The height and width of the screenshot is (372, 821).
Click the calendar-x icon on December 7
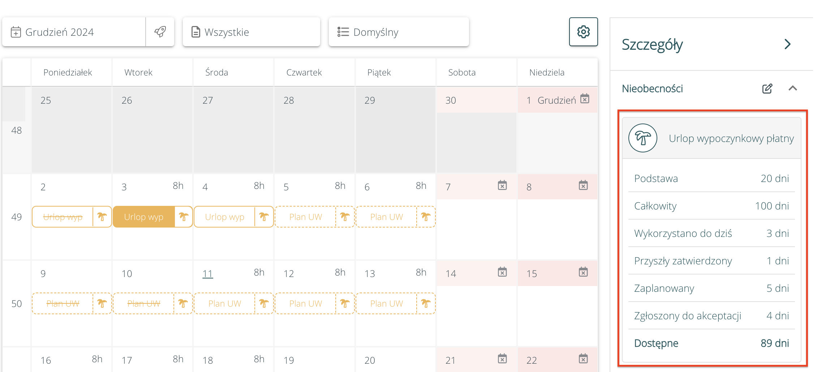pyautogui.click(x=502, y=186)
